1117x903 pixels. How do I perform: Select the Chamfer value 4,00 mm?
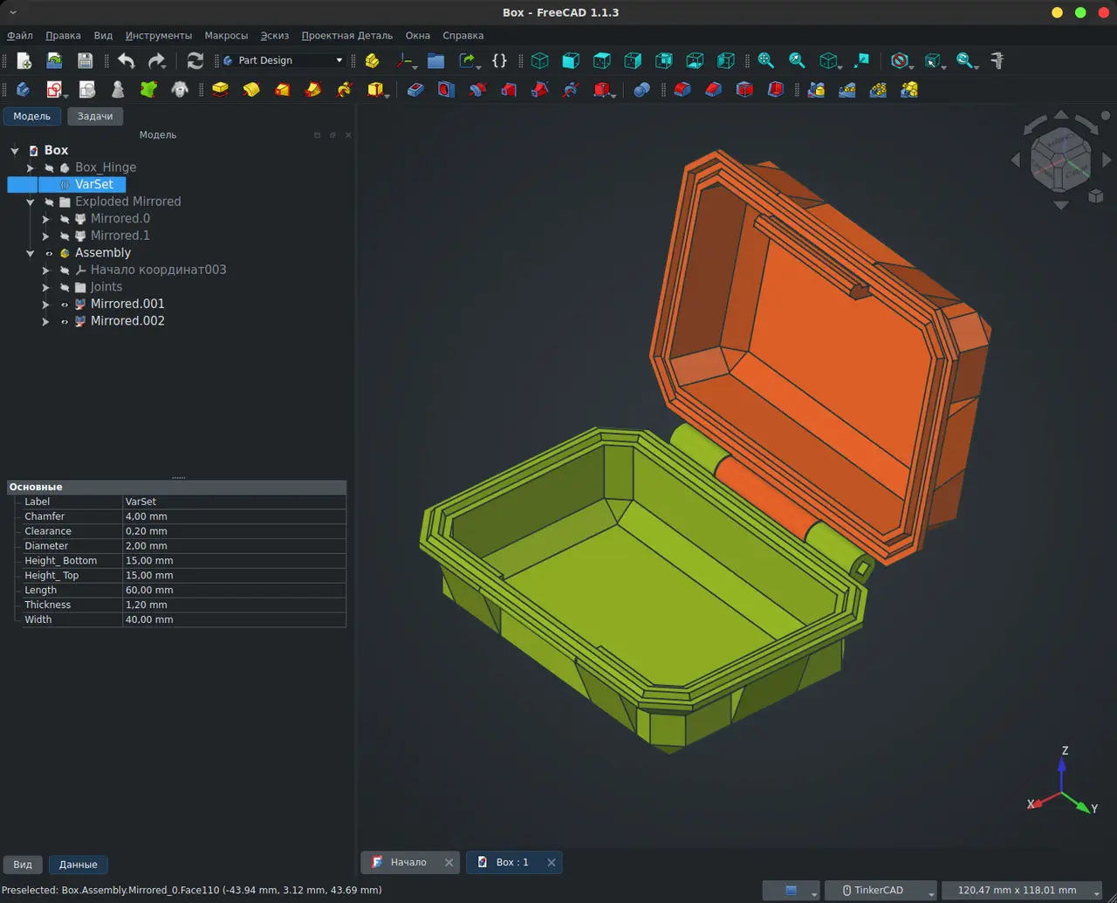(234, 516)
